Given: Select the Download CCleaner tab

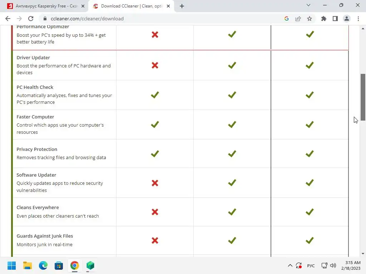Looking at the screenshot, I should tap(132, 6).
